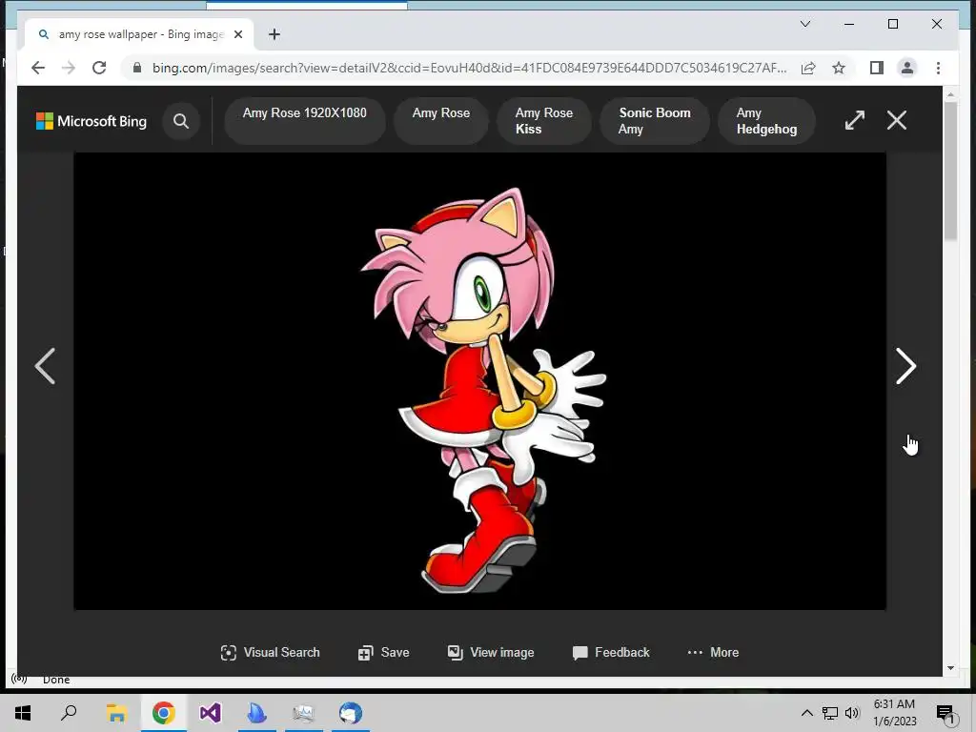This screenshot has width=976, height=732.
Task: Open Bing search magnifier
Action: coord(180,121)
